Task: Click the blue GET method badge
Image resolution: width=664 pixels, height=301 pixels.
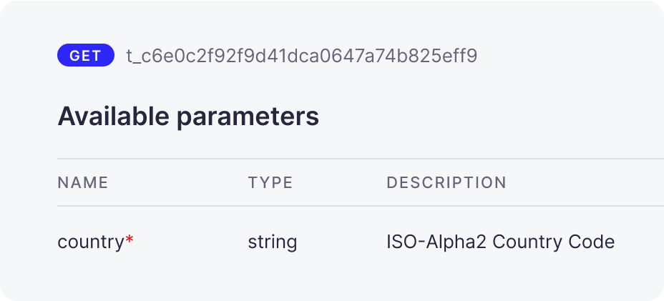Action: [86, 56]
